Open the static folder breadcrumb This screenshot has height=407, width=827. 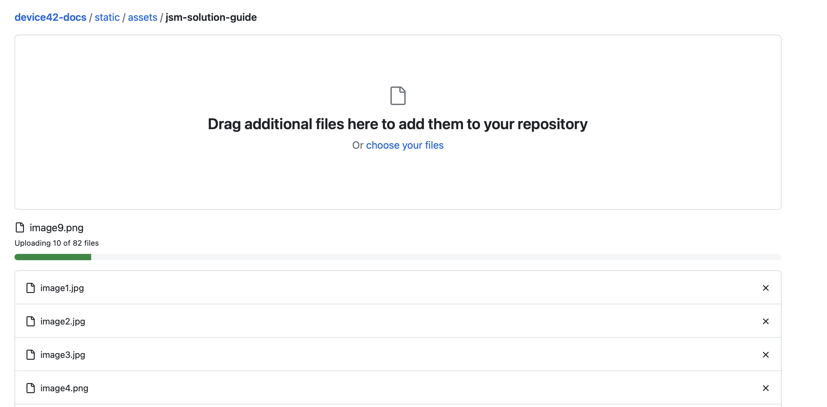coord(107,17)
